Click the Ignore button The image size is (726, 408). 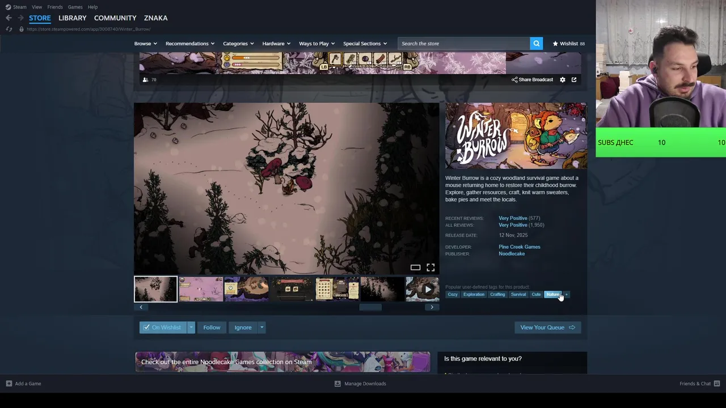(243, 328)
